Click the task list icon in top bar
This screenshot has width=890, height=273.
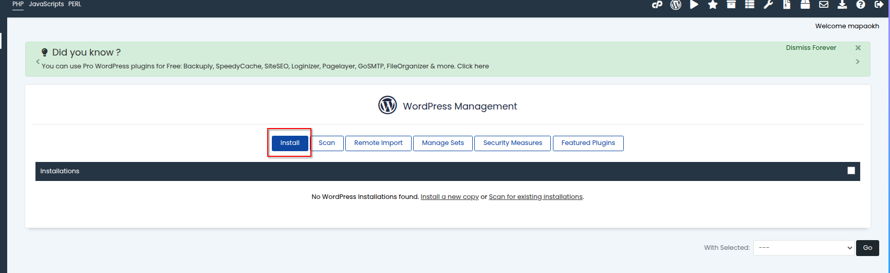750,5
